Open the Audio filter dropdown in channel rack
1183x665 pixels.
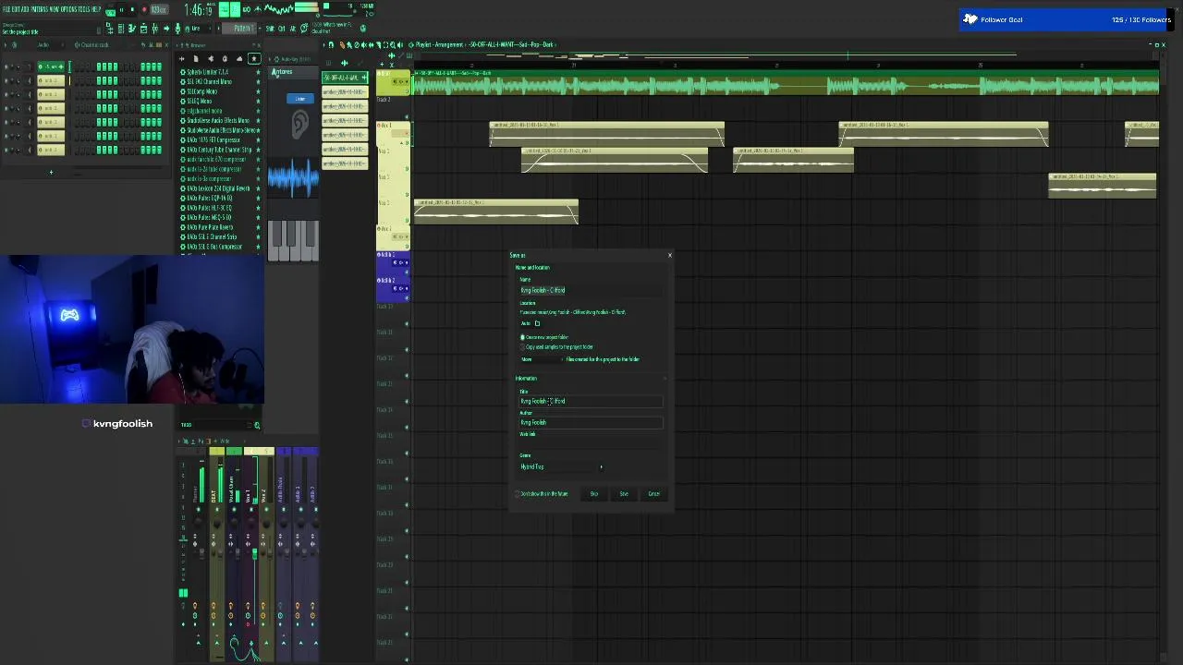pos(49,45)
